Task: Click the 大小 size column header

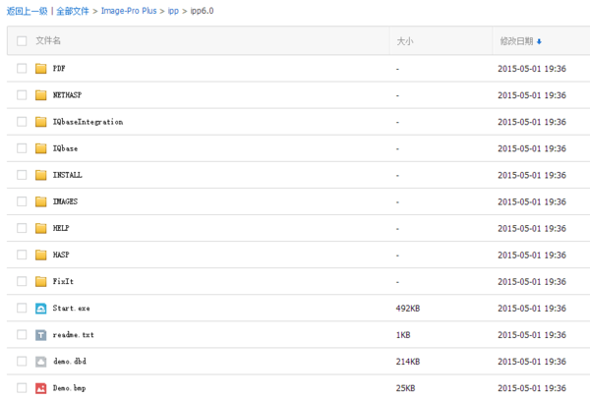Action: (404, 41)
